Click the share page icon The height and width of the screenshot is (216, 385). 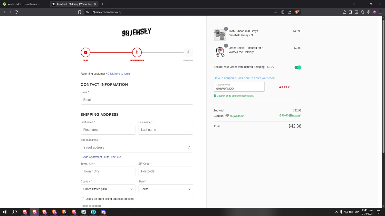pyautogui.click(x=290, y=12)
